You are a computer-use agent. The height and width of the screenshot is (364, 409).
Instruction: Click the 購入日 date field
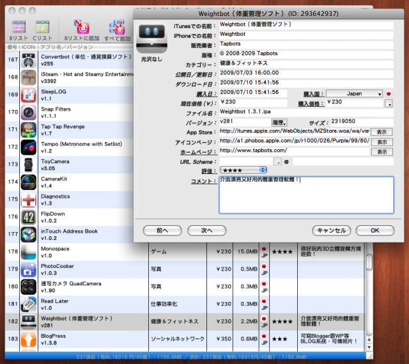253,93
